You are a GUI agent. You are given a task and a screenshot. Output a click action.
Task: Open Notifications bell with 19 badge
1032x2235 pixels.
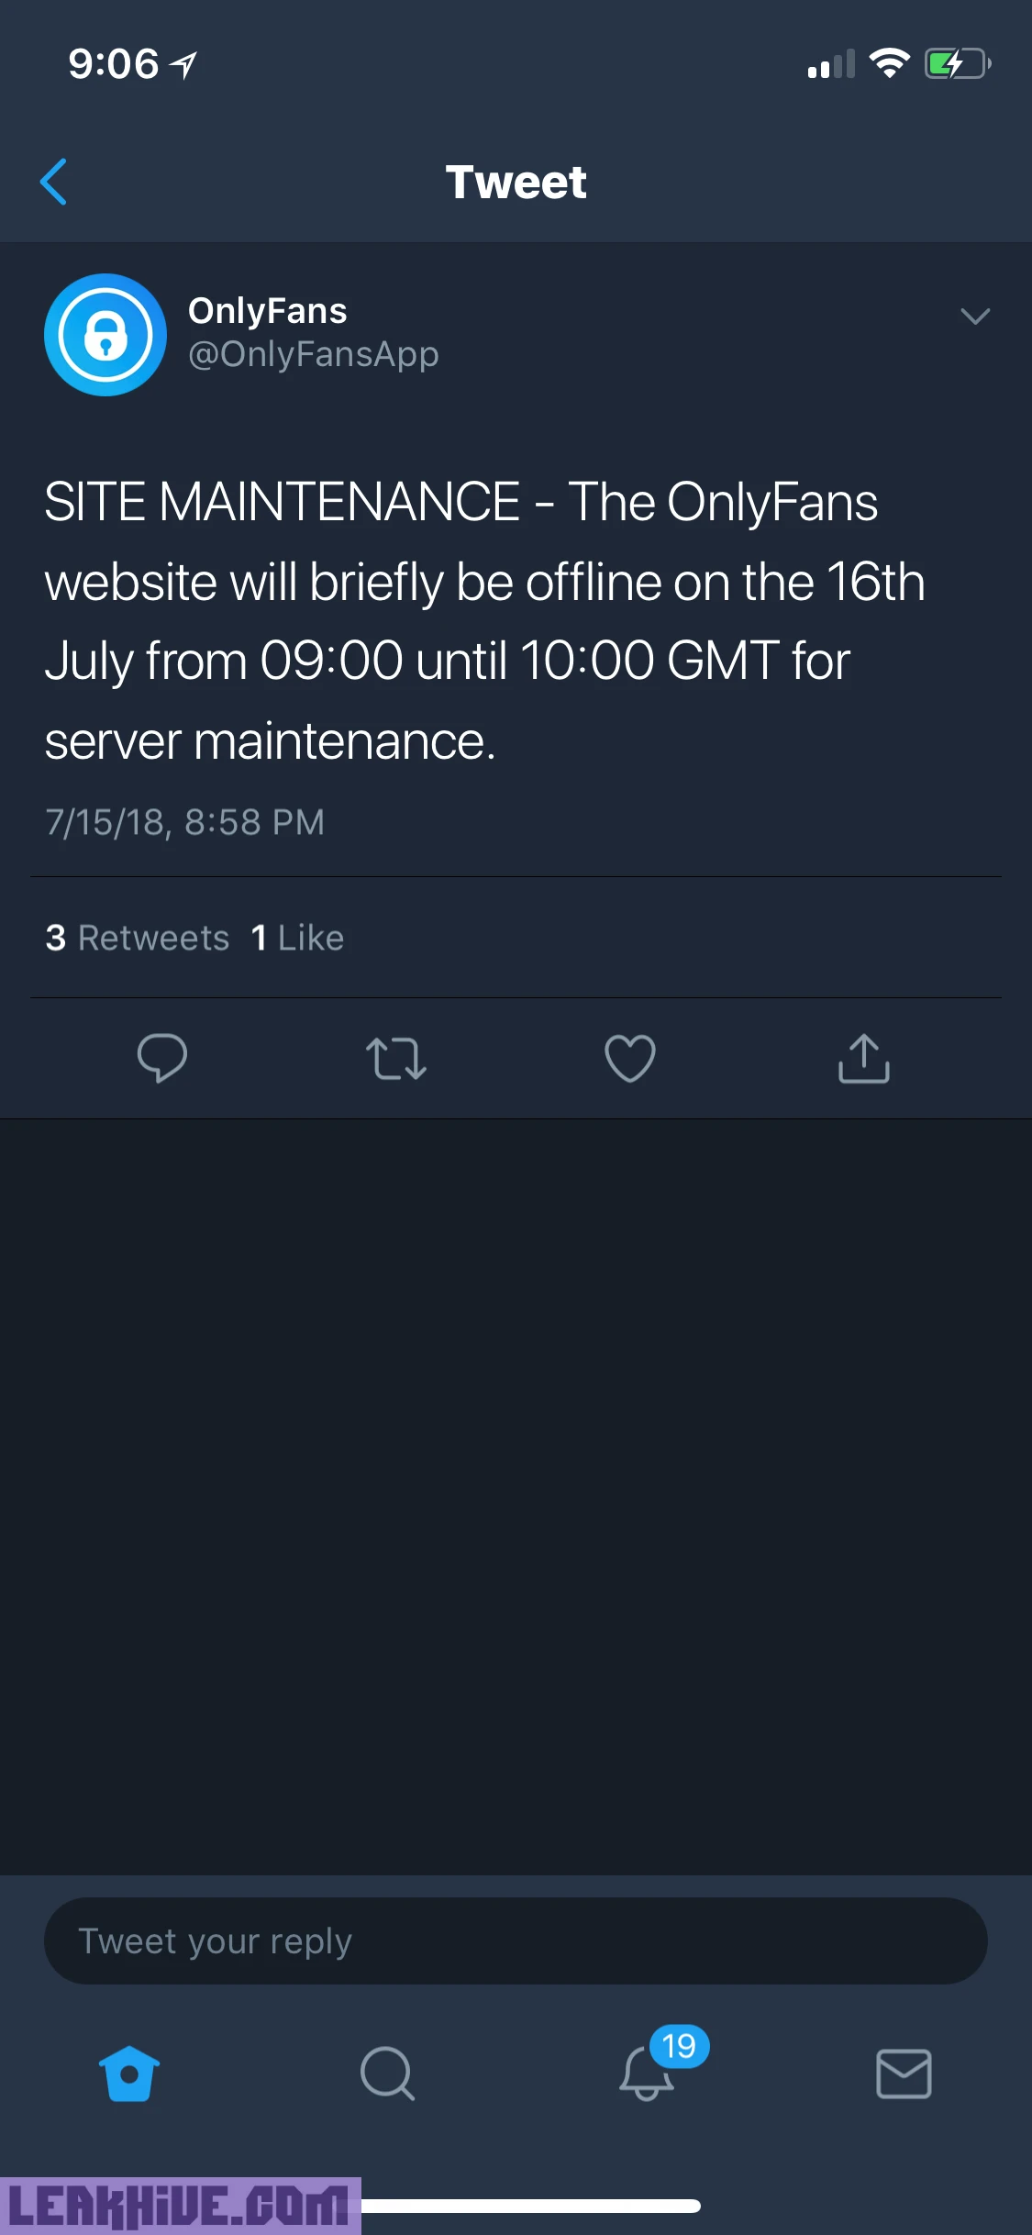point(648,2072)
